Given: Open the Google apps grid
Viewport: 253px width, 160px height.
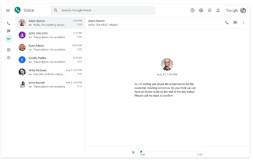Looking at the screenshot, I should 210,10.
